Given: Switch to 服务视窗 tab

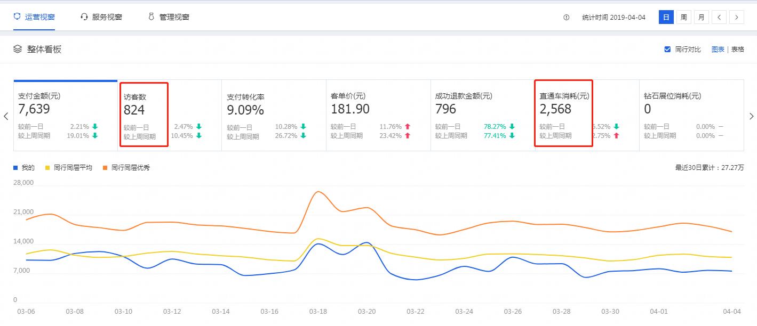Looking at the screenshot, I should click(x=107, y=17).
